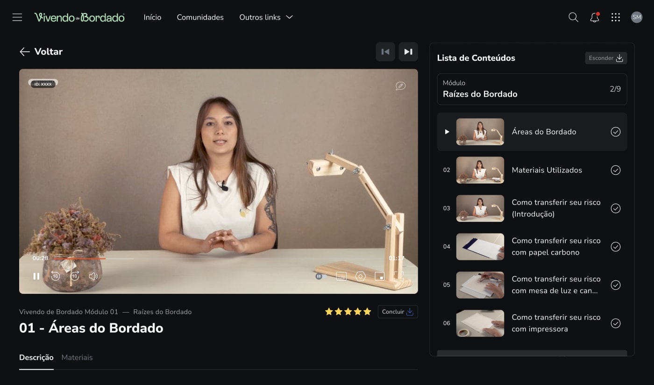654x385 pixels.
Task: Toggle the leaf icon in the video corner
Action: pyautogui.click(x=400, y=86)
